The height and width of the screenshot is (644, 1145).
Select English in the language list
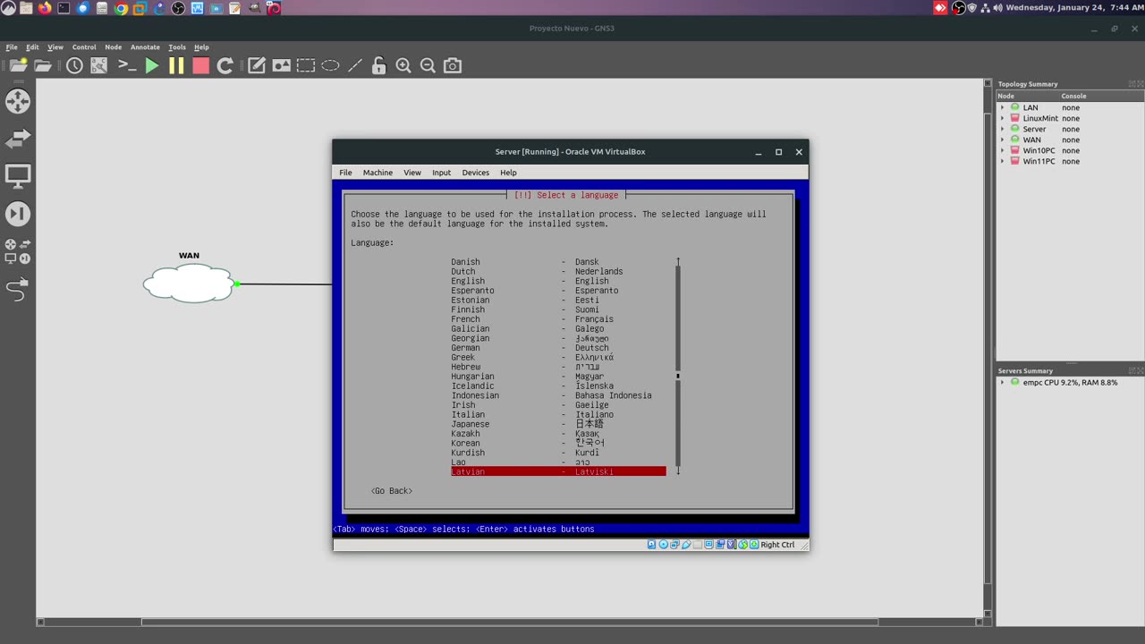[x=558, y=281]
